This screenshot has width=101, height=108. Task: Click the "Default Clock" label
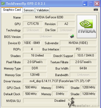pos(12,94)
